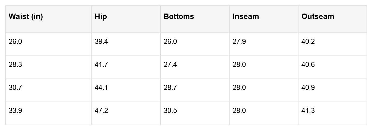Select hip value 41.7
372x130 pixels.
pos(101,65)
